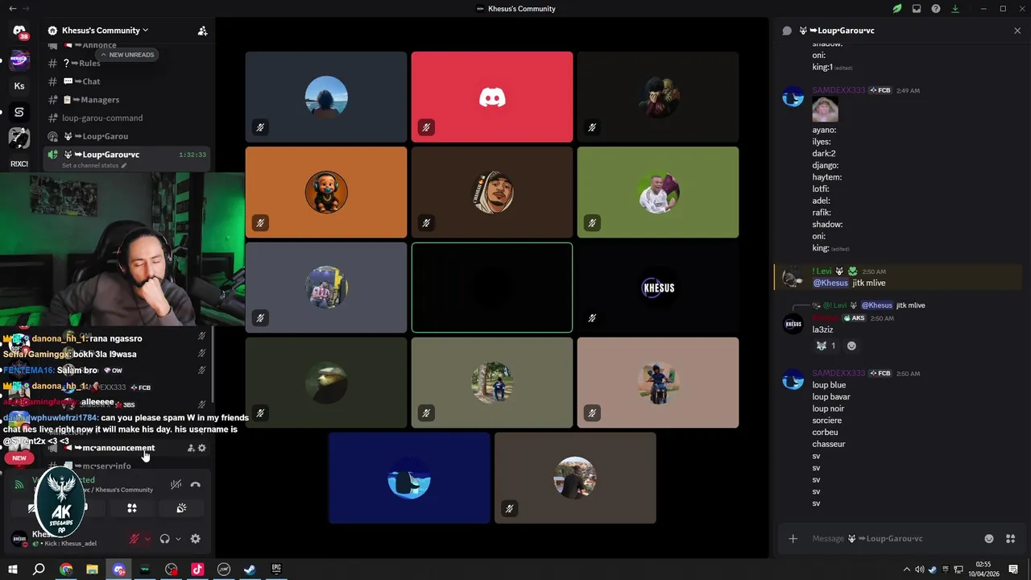This screenshot has height=580, width=1031.
Task: Click the FCB server tag at 2:49 AM
Action: point(880,90)
